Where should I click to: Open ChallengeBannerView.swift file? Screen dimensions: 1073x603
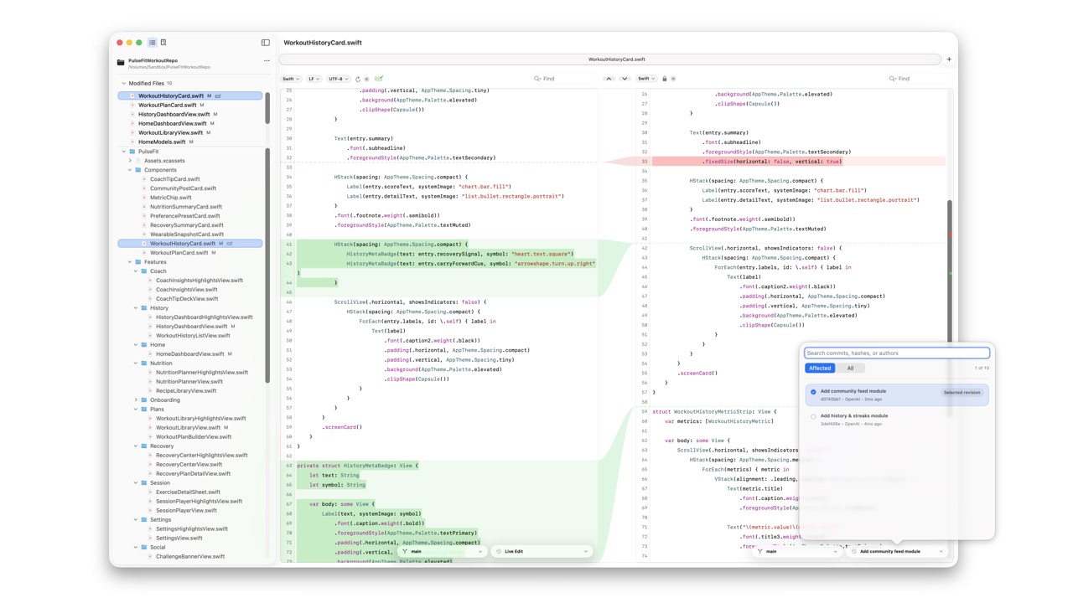[190, 557]
